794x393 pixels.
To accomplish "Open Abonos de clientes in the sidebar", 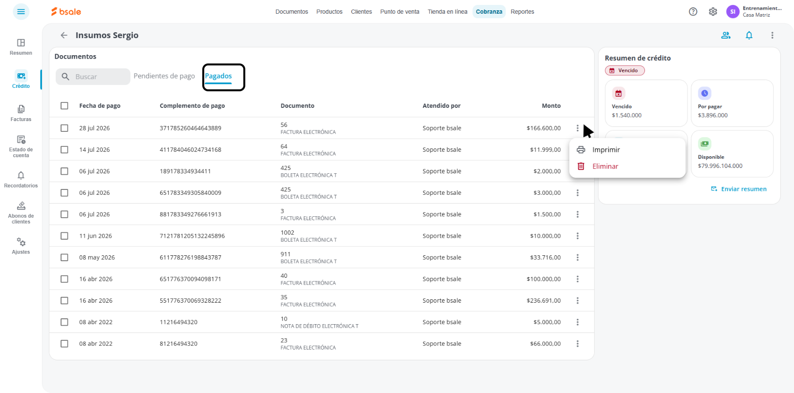I will tap(21, 212).
